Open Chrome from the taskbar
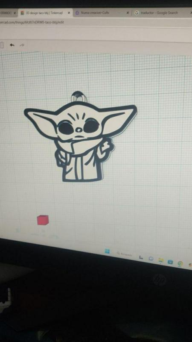The image size is (192, 342). coord(180,264)
